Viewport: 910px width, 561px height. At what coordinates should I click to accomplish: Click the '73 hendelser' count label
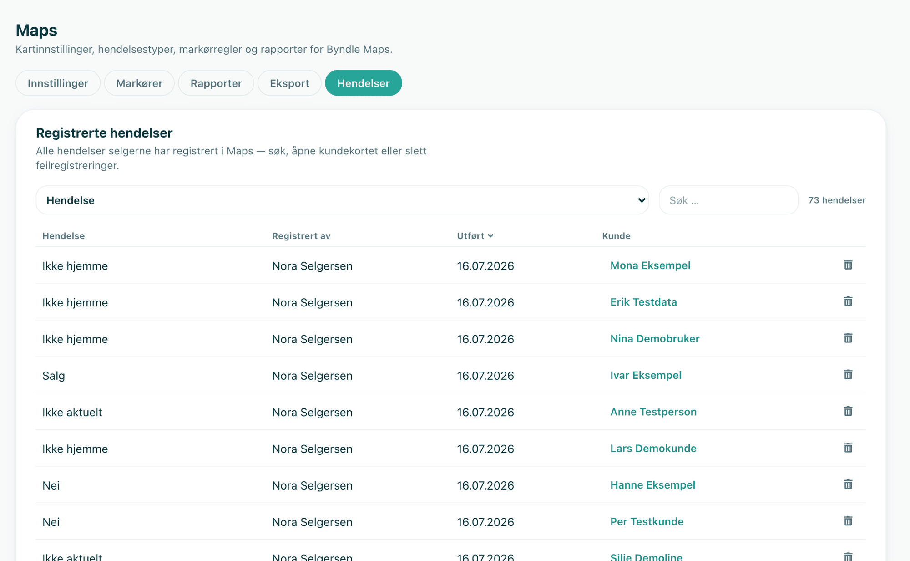pyautogui.click(x=837, y=200)
